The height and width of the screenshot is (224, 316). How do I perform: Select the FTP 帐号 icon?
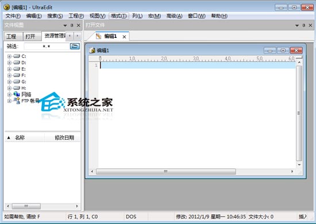(x=17, y=101)
